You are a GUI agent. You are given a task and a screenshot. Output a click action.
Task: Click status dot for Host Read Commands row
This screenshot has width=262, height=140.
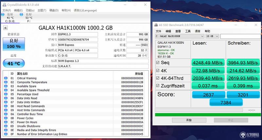point(6,106)
